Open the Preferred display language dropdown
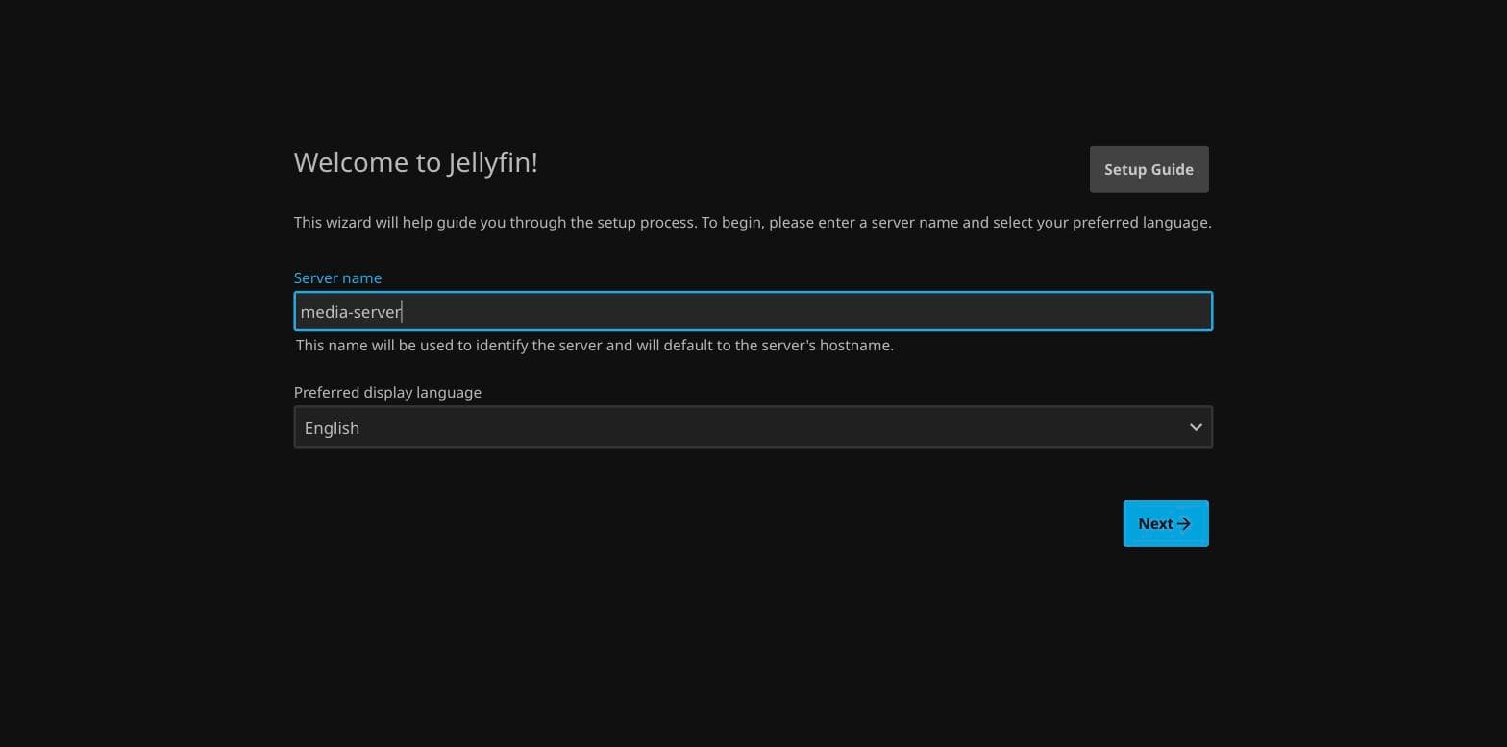Image resolution: width=1507 pixels, height=747 pixels. (x=753, y=427)
